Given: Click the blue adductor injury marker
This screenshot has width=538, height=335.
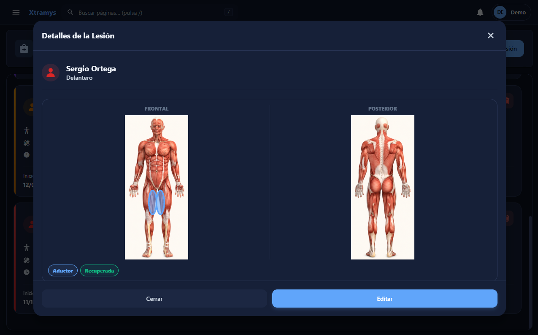Looking at the screenshot, I should [x=156, y=202].
